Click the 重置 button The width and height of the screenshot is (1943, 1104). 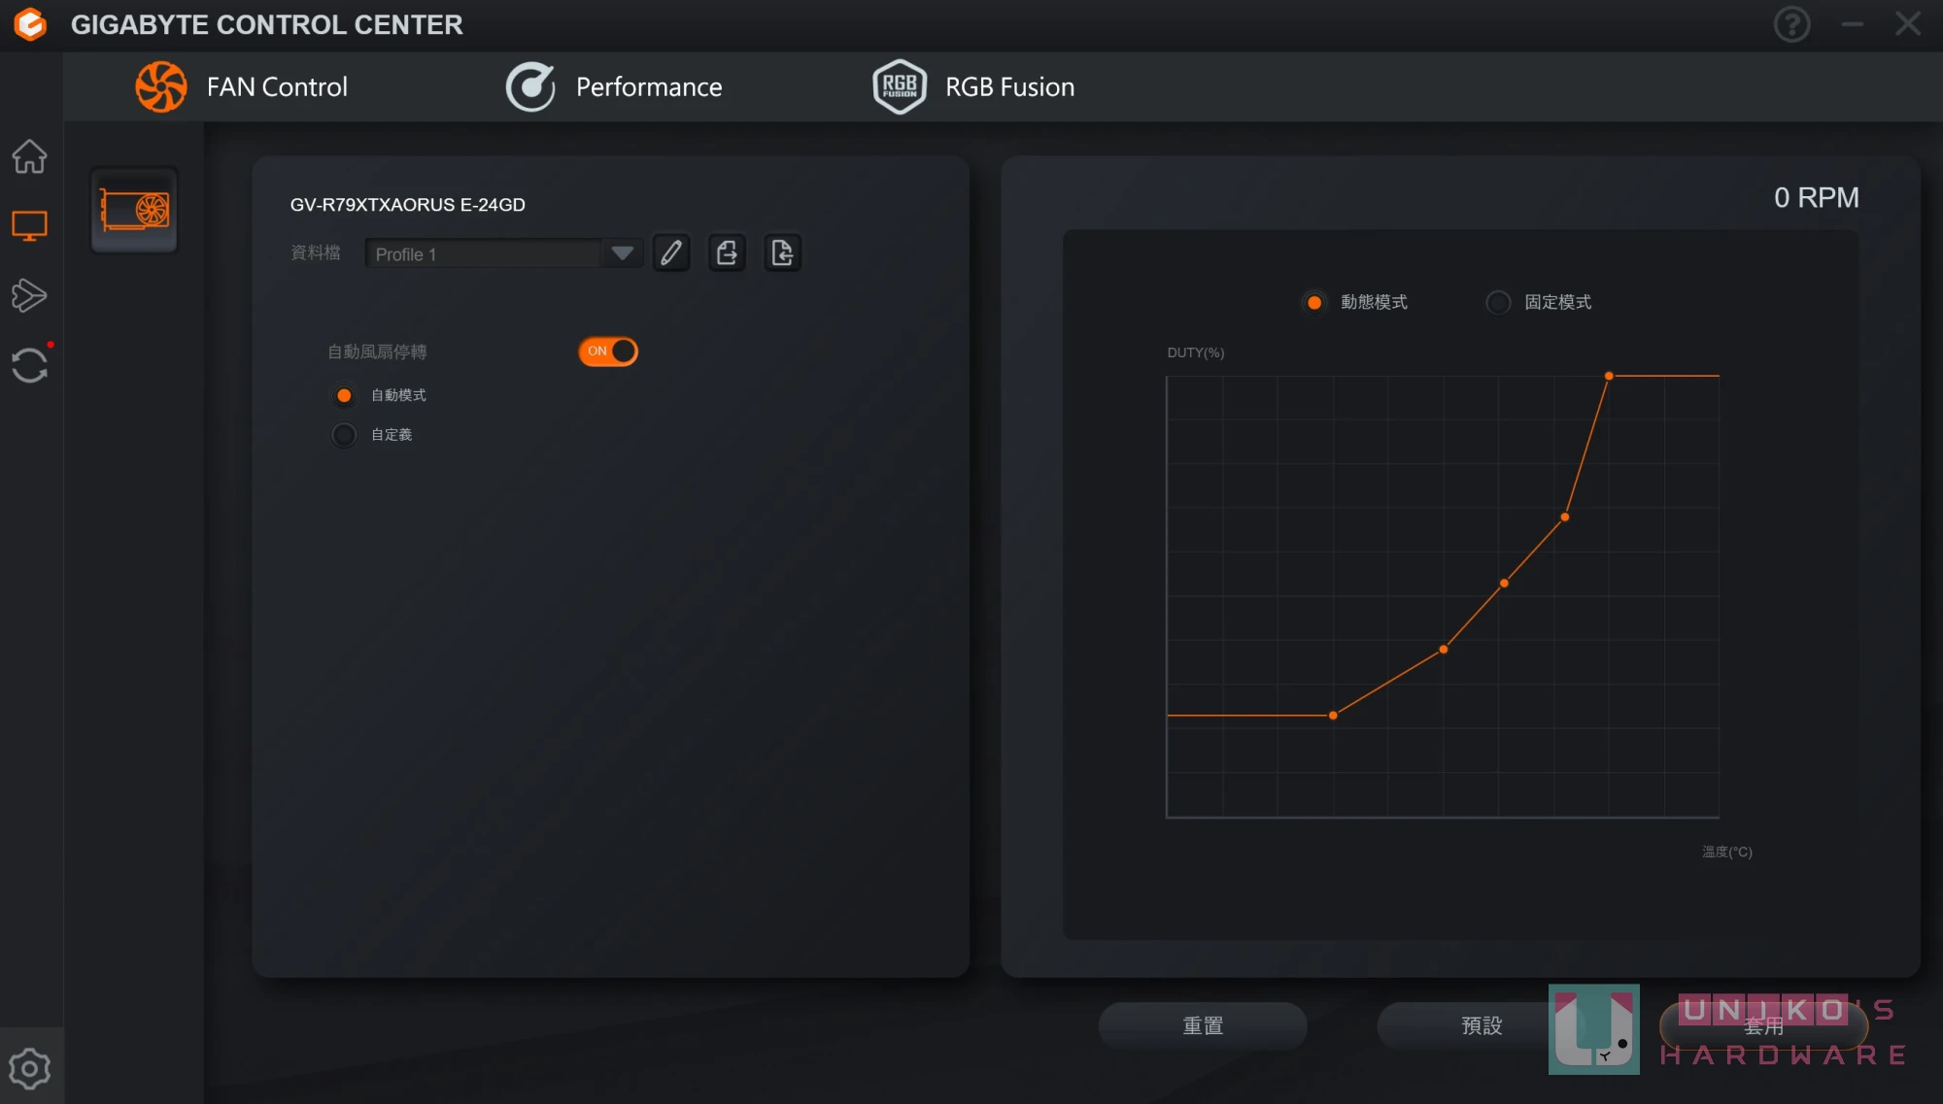pos(1203,1025)
